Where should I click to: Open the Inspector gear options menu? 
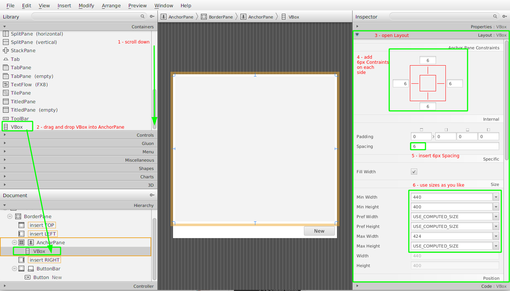tap(505, 16)
